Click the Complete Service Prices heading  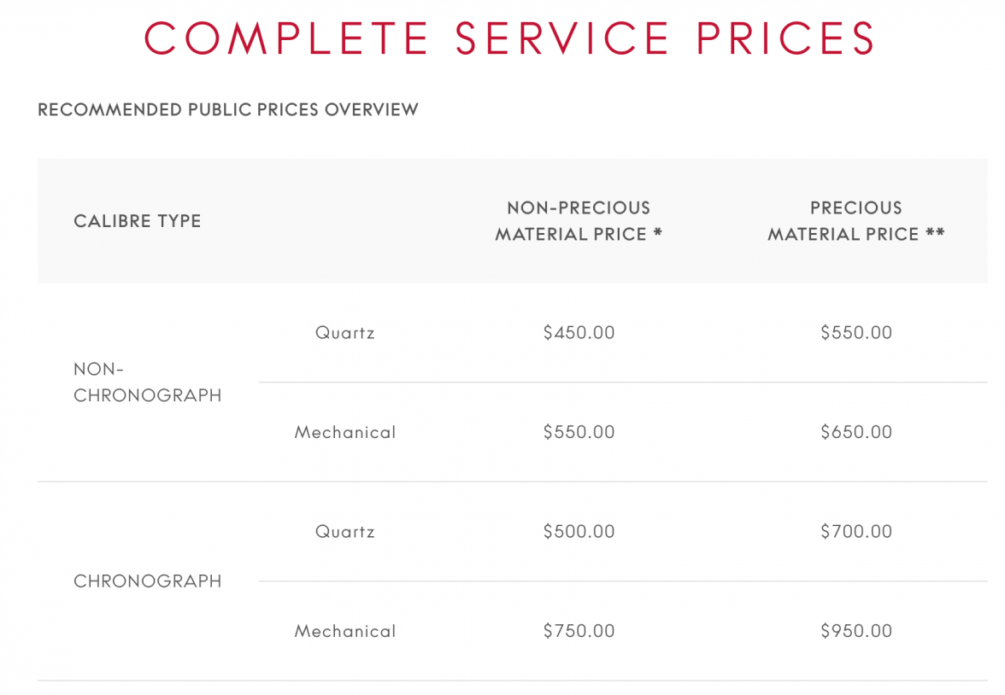point(510,38)
